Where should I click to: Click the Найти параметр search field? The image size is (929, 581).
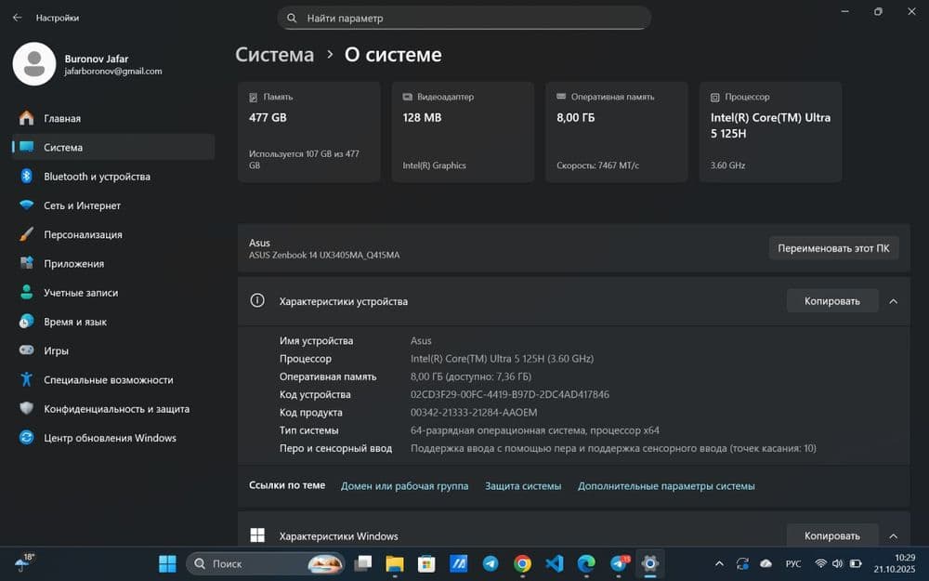tap(464, 18)
